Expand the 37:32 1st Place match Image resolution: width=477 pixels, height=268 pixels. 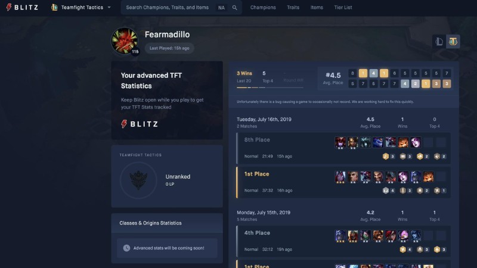[343, 182]
